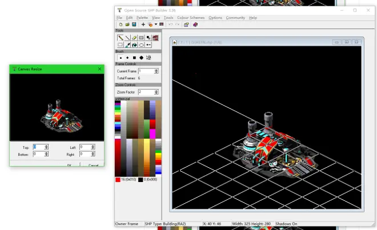
Task: Open the Palette menu
Action: tap(142, 18)
